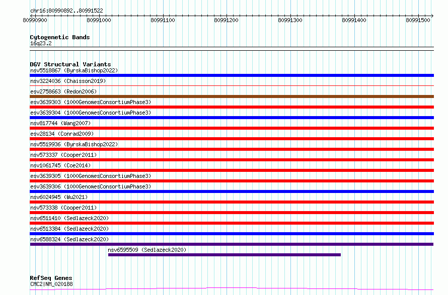448x295 pixels.
Task: Open the nsv6595509 (Sedlazeck2020) label
Action: (x=147, y=250)
